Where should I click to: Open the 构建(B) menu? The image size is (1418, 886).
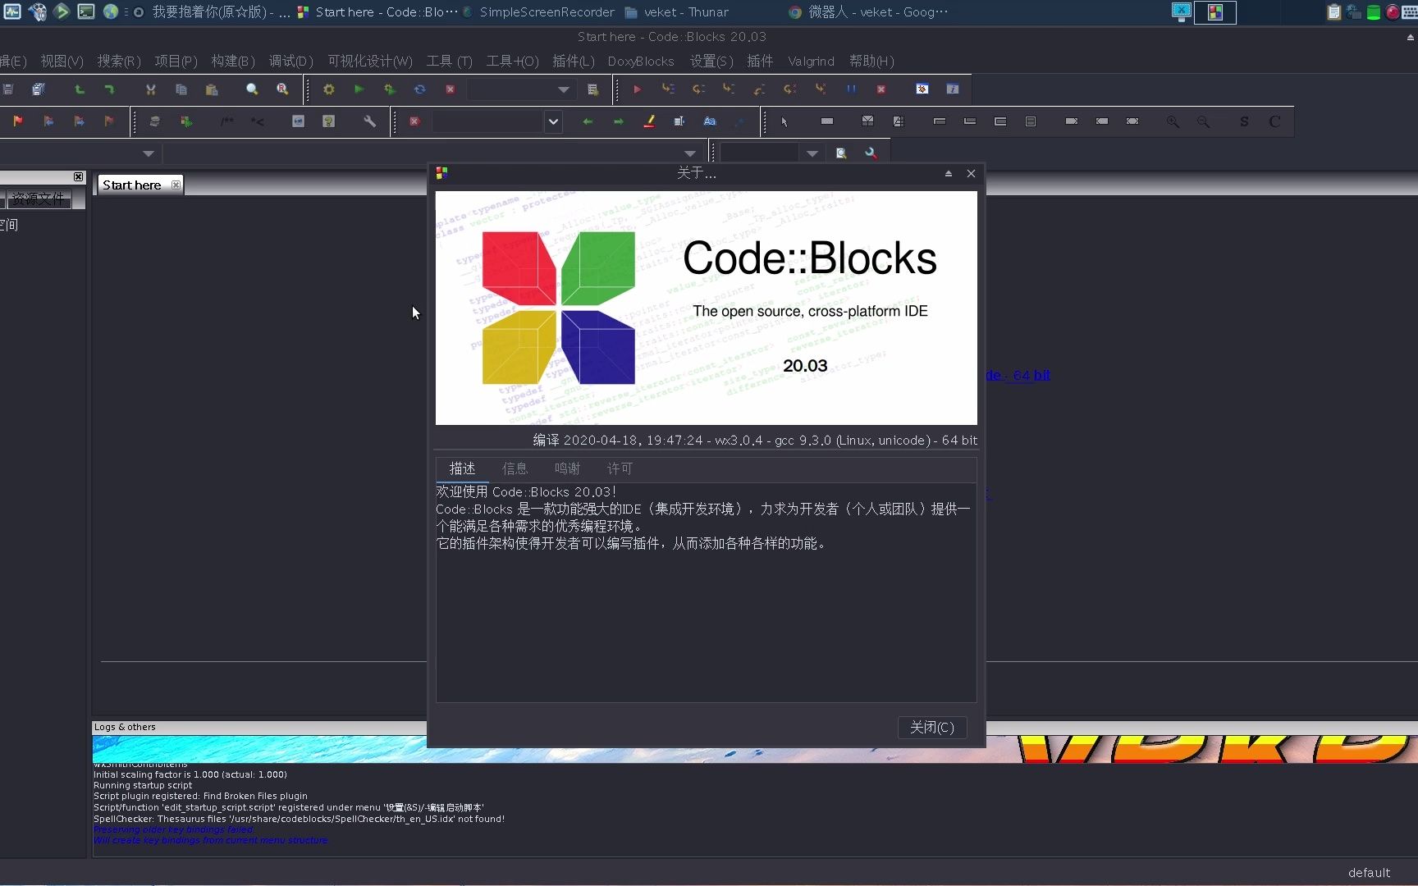233,62
